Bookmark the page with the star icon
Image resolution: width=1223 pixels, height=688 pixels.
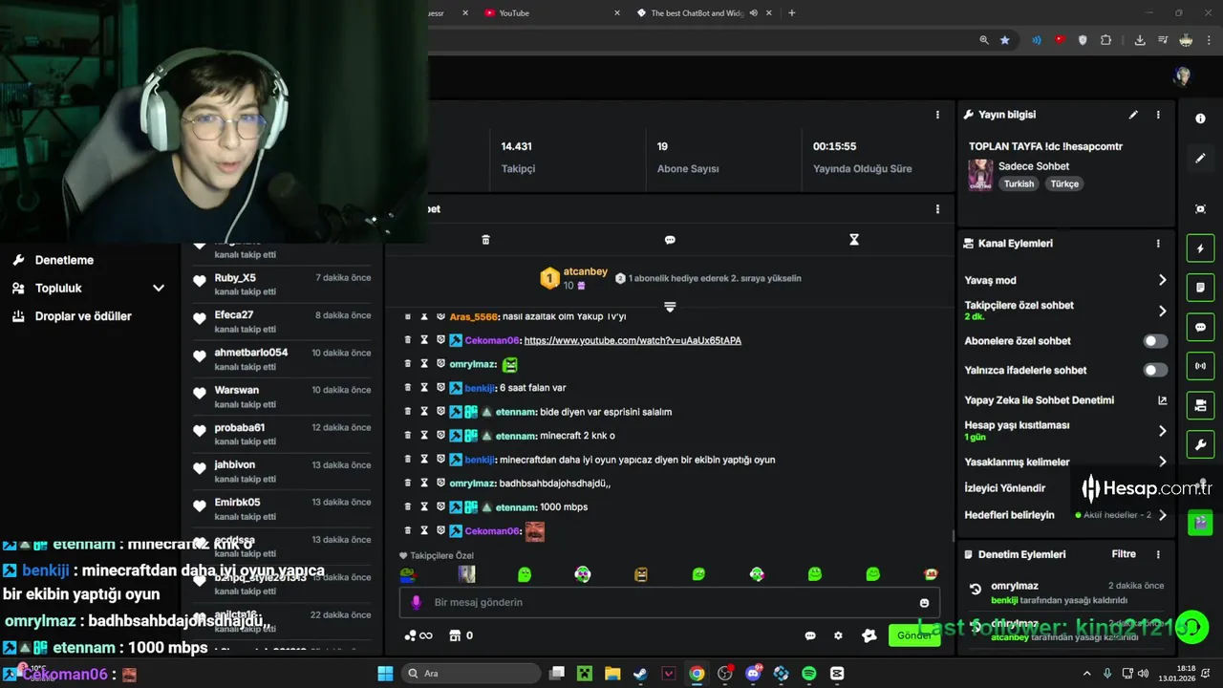tap(1005, 40)
